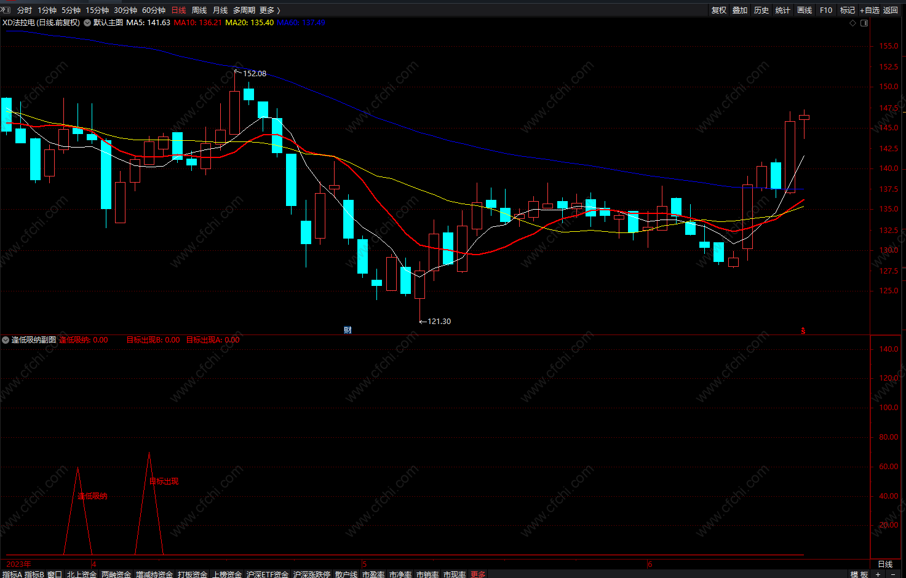
Task: Open the 打板资金 indicator tab
Action: tap(193, 574)
